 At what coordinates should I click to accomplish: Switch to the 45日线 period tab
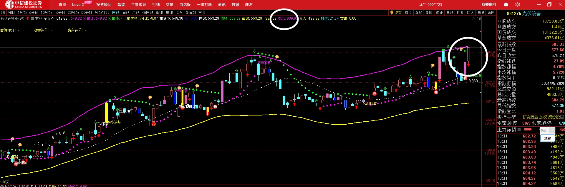click(148, 13)
